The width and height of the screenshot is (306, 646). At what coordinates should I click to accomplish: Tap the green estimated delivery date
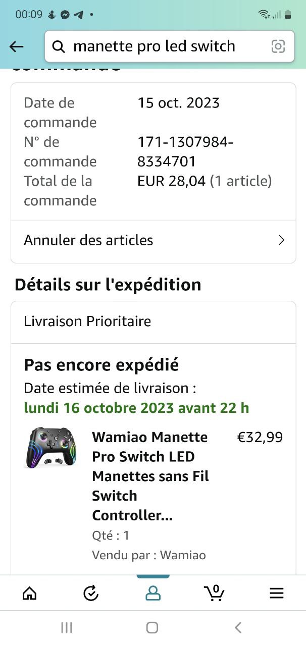coord(136,408)
